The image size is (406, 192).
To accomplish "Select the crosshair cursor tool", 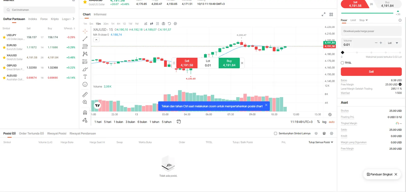I will click(x=85, y=31).
